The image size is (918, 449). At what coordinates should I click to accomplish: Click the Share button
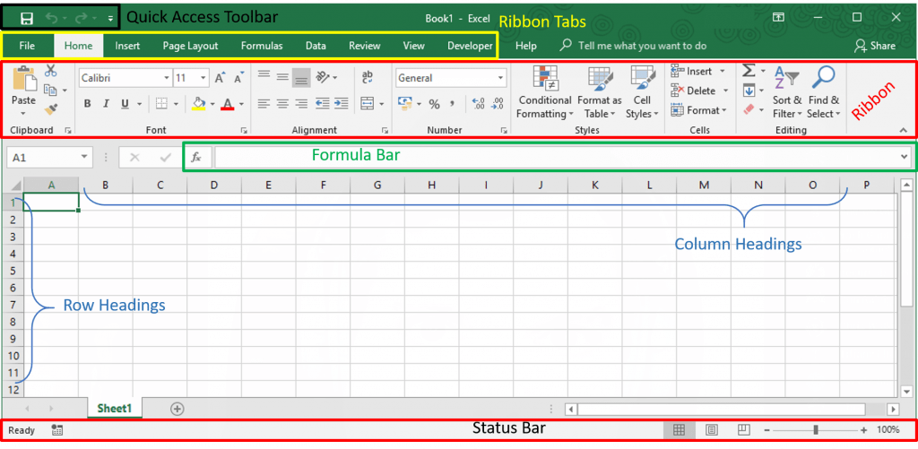[x=875, y=46]
